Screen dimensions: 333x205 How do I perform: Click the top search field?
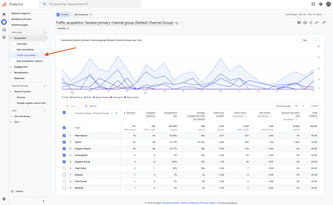click(x=90, y=4)
